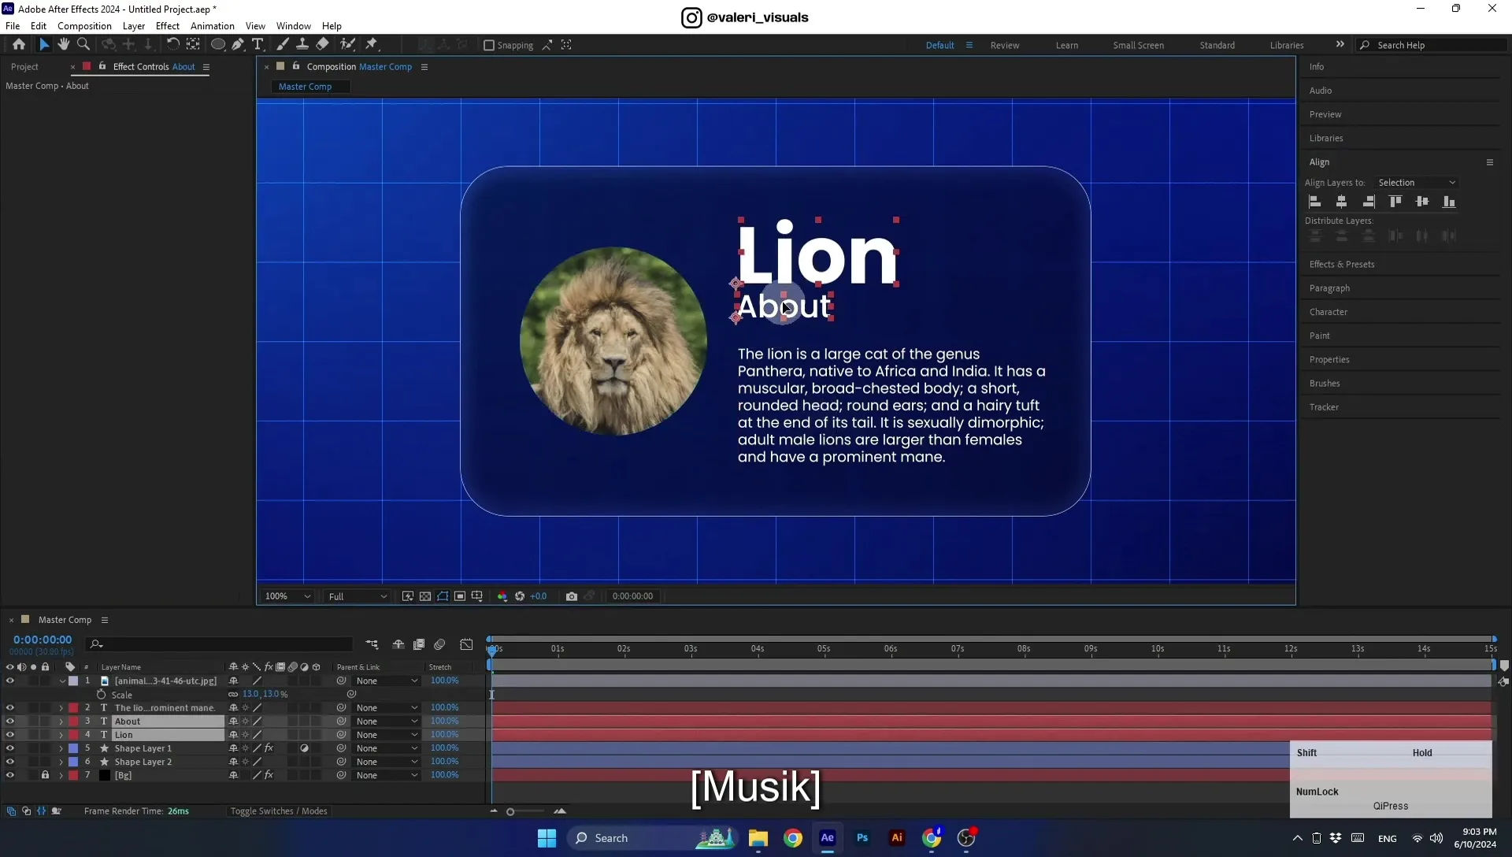The height and width of the screenshot is (857, 1512).
Task: Select the Clone Stamp tool
Action: coord(302,45)
